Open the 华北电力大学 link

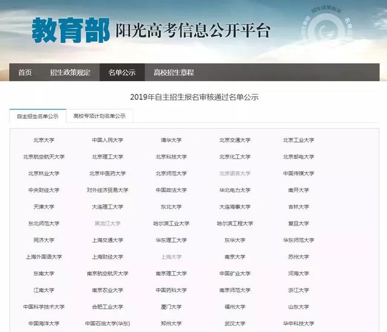235,190
